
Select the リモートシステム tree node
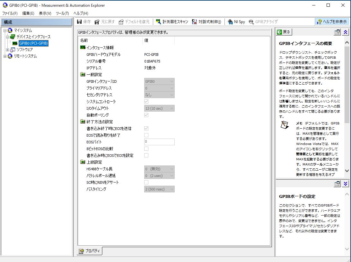pyautogui.click(x=25, y=56)
